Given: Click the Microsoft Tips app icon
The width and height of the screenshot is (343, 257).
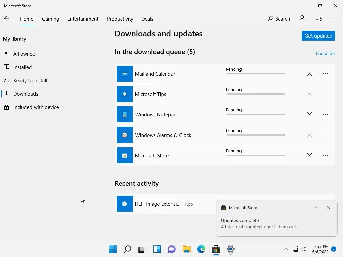Looking at the screenshot, I should tap(125, 94).
